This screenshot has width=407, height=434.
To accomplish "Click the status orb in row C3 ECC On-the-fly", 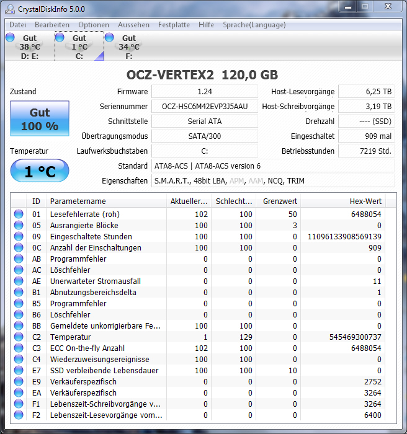I will point(19,348).
